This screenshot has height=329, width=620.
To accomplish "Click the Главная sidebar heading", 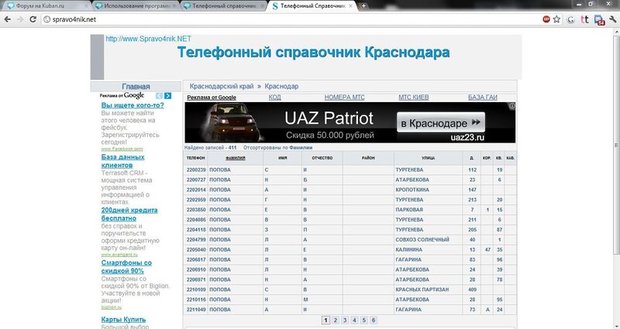I will (136, 86).
